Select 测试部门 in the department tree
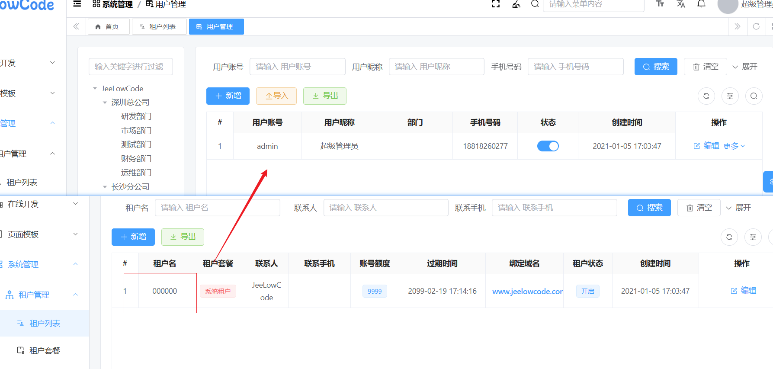This screenshot has width=773, height=369. [x=136, y=144]
